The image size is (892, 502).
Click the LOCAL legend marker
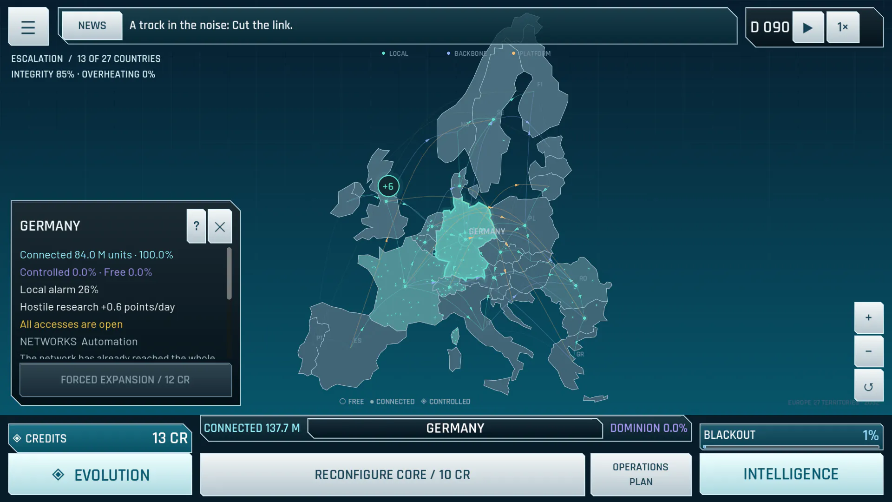(x=383, y=53)
